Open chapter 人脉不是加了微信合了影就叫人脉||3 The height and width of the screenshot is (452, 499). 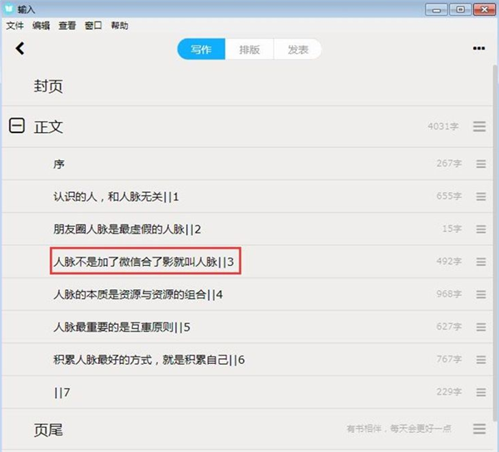coord(144,262)
